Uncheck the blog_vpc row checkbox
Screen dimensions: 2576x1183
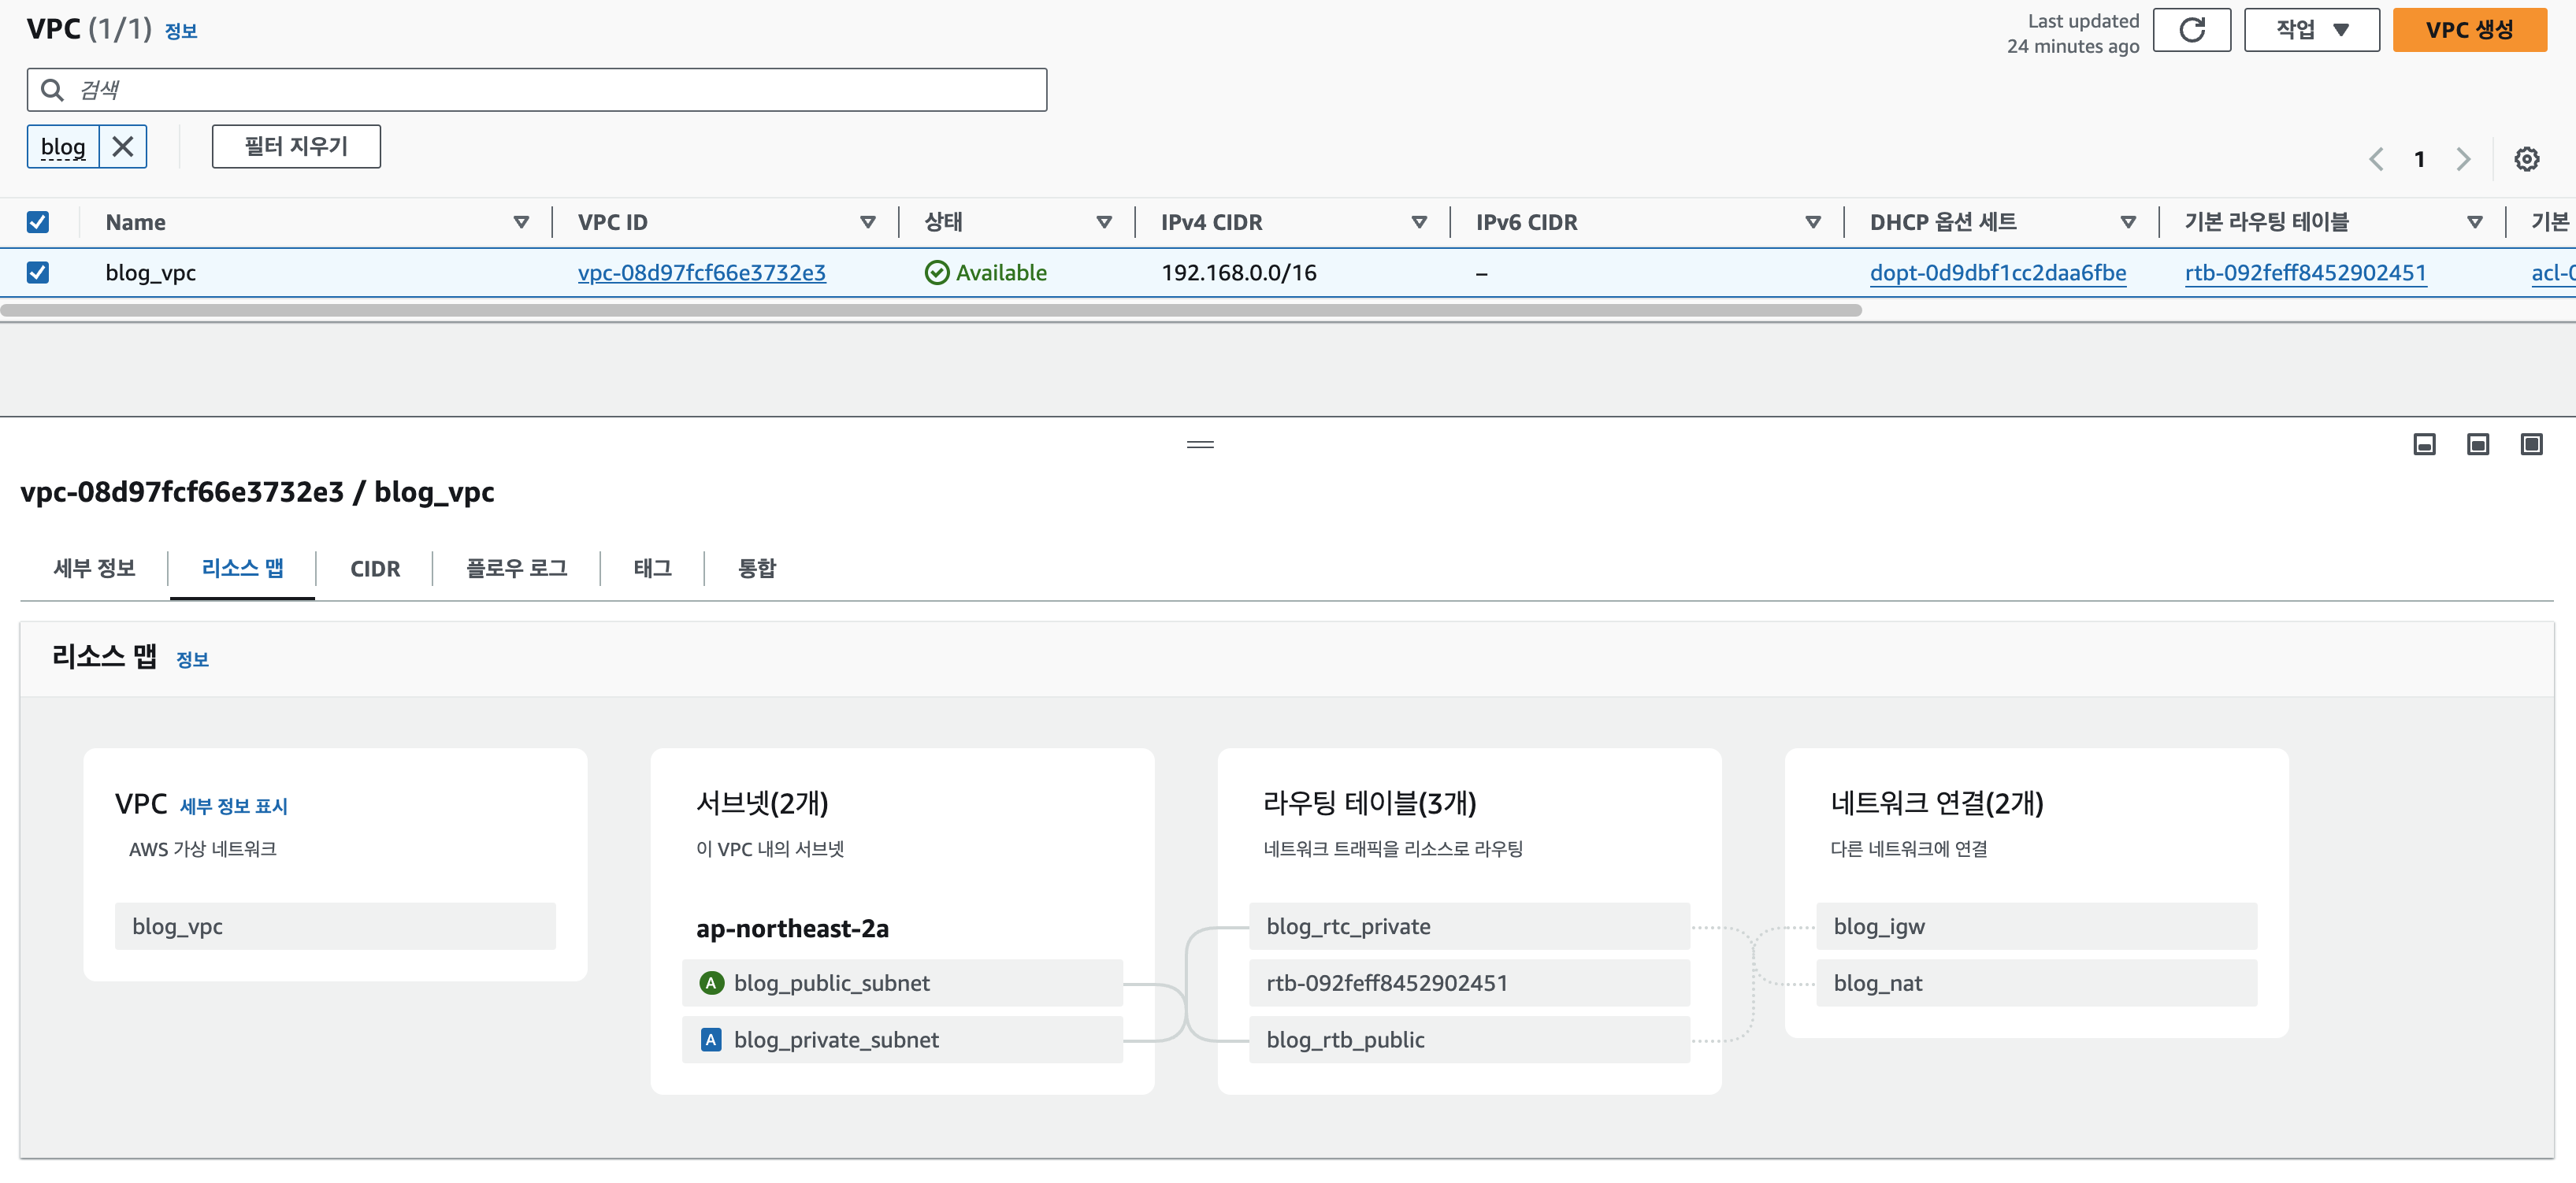(x=38, y=272)
